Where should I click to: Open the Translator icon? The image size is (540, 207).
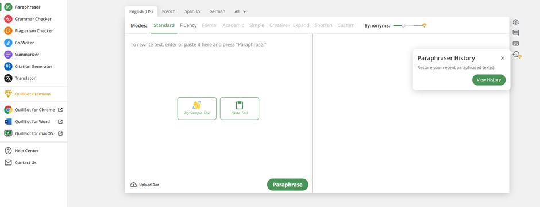coord(8,78)
